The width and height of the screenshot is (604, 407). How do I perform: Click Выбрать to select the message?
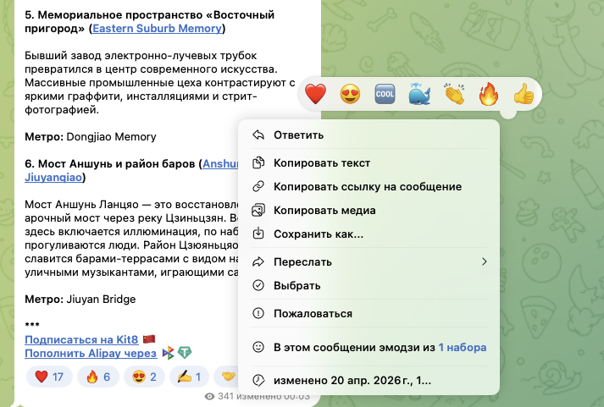[296, 285]
